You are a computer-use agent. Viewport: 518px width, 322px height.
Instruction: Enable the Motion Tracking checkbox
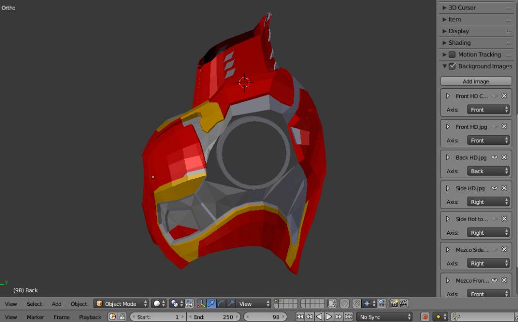pyautogui.click(x=452, y=55)
